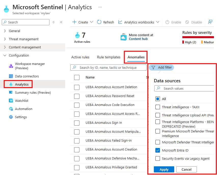Select UEBA Anomalous Code Execution checkbox
Image resolution: width=217 pixels, height=175 pixels.
click(77, 105)
